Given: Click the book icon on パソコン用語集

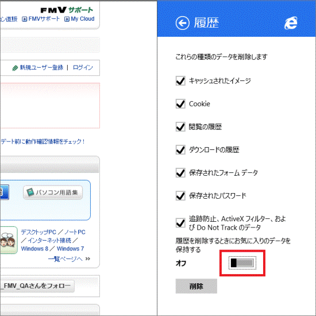Looking at the screenshot, I should tap(30, 192).
